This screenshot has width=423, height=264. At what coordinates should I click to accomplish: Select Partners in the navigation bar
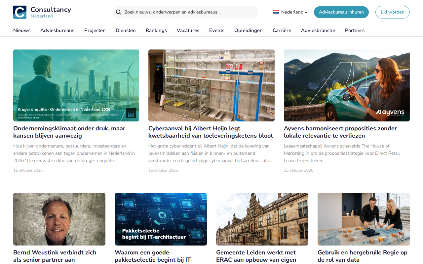point(355,30)
